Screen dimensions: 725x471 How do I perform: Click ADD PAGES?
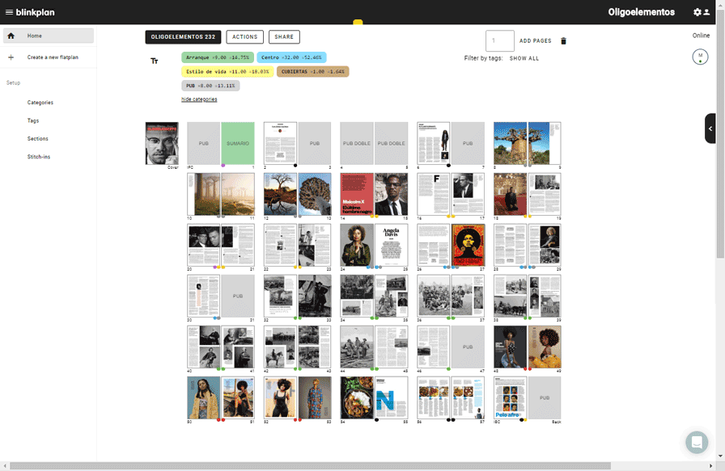535,41
